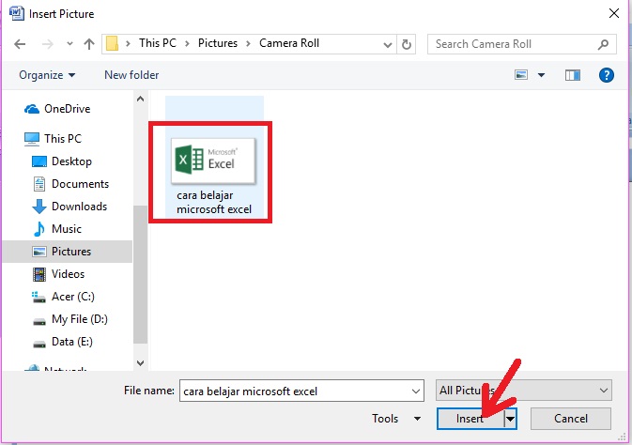The image size is (632, 445).
Task: Select This PC in the breadcrumb path
Action: coord(158,43)
